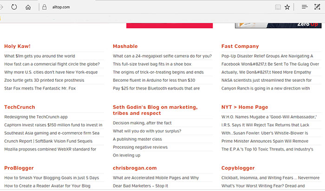Image resolution: width=325 pixels, height=191 pixels.
Task: Open Seth Godin's Blog heading link
Action: 155,110
